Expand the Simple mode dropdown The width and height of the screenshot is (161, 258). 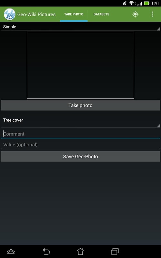80,27
